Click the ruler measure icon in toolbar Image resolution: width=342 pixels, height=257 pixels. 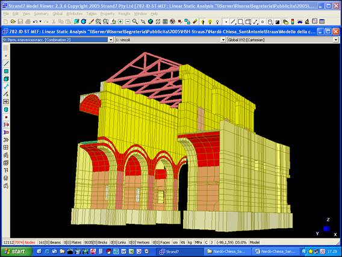tap(195, 22)
